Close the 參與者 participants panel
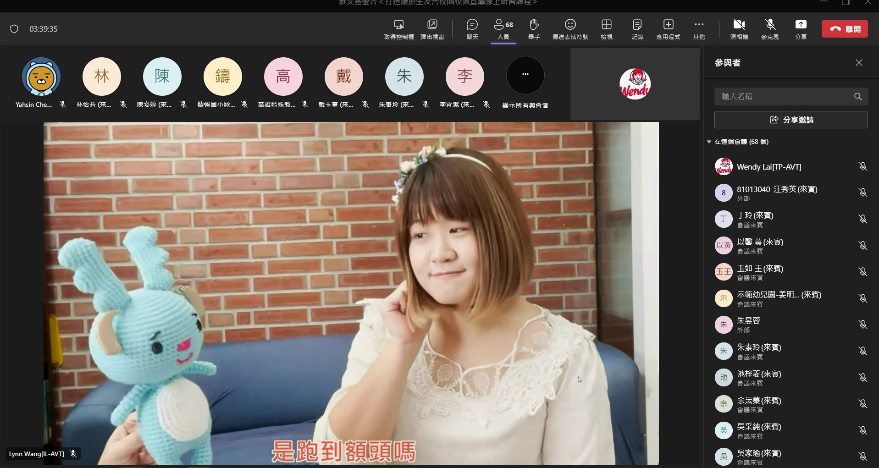The width and height of the screenshot is (879, 468). (x=858, y=63)
